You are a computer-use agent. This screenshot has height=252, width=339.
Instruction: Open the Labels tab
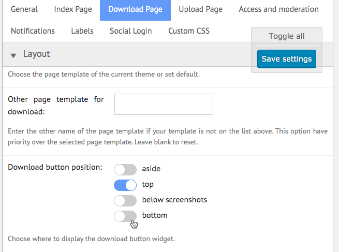click(x=82, y=31)
